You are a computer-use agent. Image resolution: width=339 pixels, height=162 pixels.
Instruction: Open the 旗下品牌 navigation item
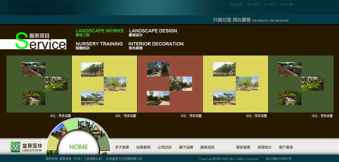(186, 147)
